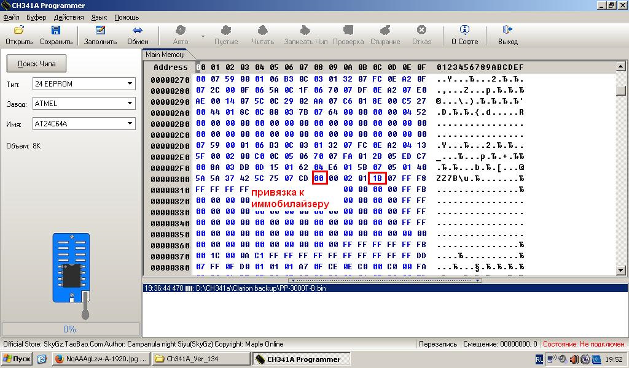The image size is (629, 368).
Task: Select the Main Memory tab
Action: [165, 55]
